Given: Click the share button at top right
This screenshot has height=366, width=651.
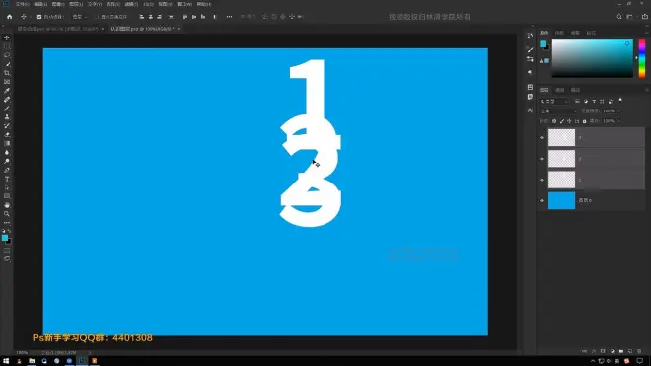Looking at the screenshot, I should click(x=645, y=17).
